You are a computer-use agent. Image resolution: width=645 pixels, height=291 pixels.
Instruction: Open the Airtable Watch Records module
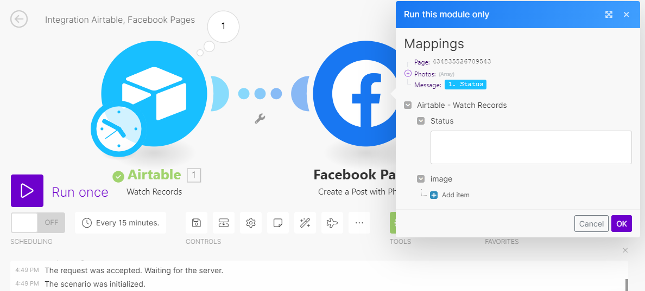coord(154,94)
